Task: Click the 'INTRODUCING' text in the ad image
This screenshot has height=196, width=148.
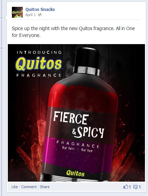Action: coord(39,52)
